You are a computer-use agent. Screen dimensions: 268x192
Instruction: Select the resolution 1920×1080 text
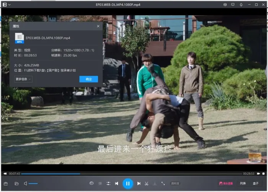[78, 50]
